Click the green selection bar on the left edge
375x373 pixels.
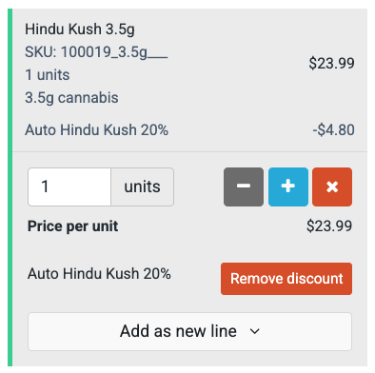click(x=10, y=187)
